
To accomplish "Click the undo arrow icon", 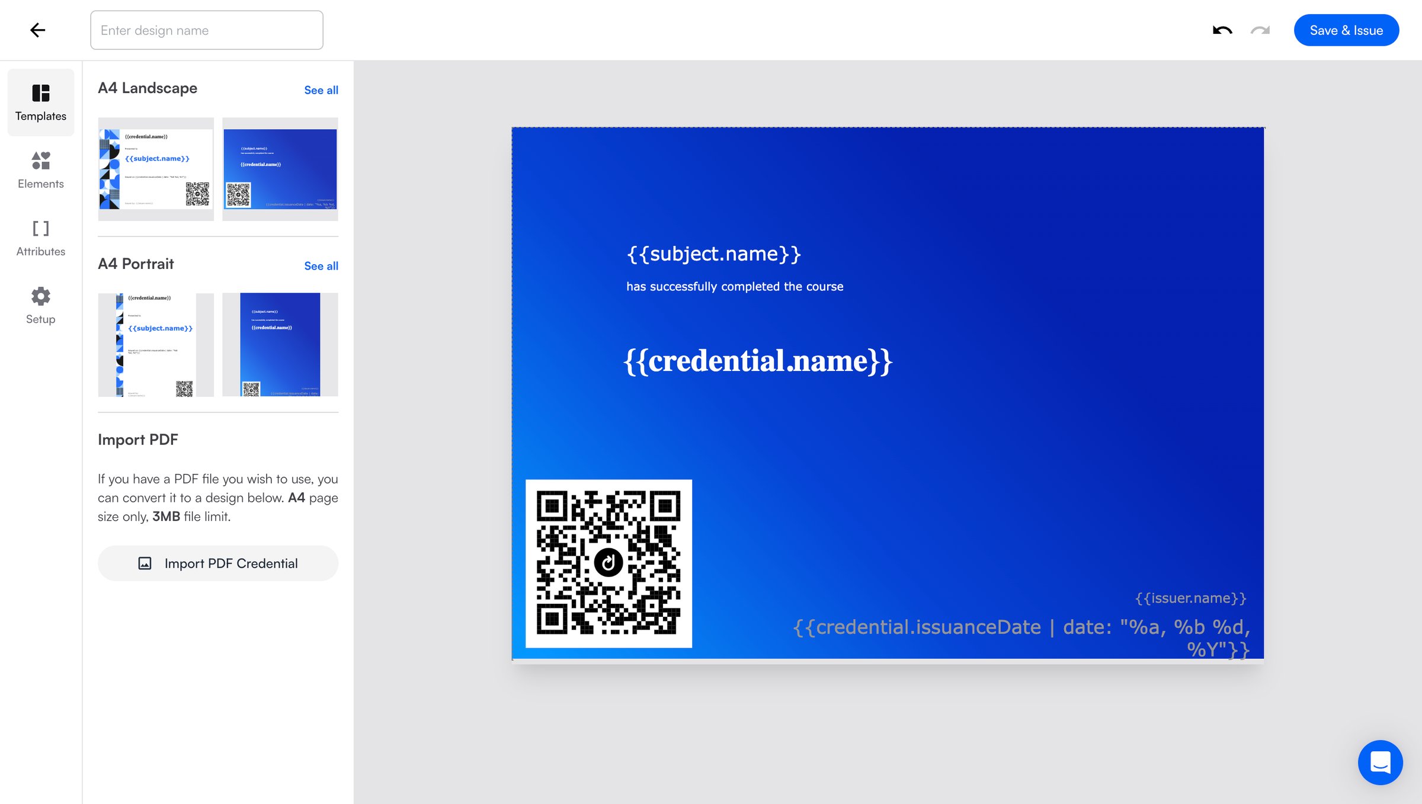I will [1222, 30].
